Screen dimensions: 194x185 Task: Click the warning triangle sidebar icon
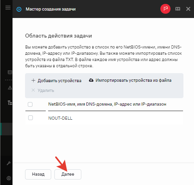(x=10, y=88)
